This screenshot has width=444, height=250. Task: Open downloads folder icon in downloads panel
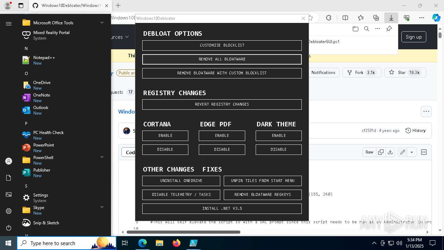pos(355,29)
